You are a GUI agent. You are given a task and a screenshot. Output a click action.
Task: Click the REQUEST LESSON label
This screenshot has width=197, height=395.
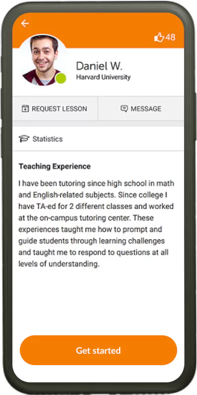(x=60, y=109)
